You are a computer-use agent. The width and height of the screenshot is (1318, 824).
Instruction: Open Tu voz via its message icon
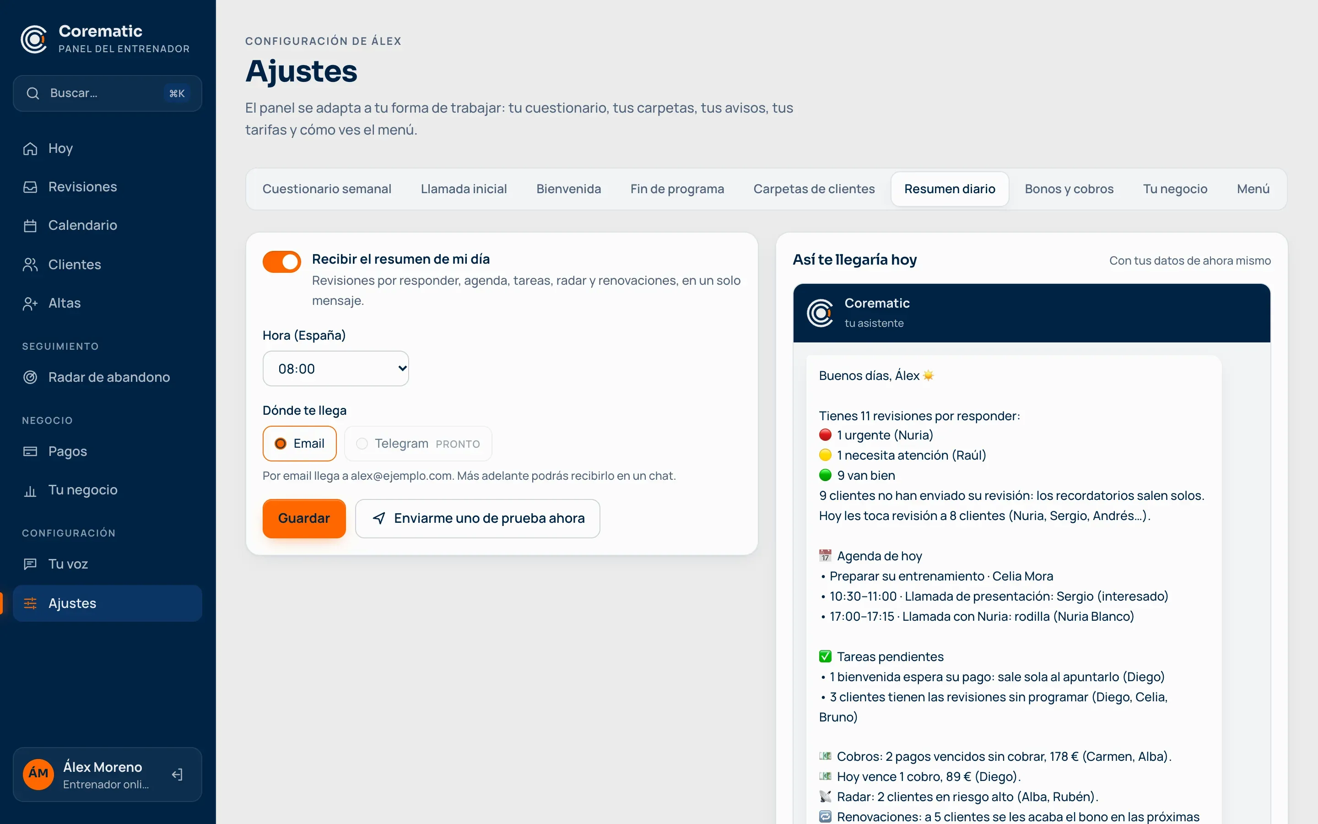click(30, 564)
